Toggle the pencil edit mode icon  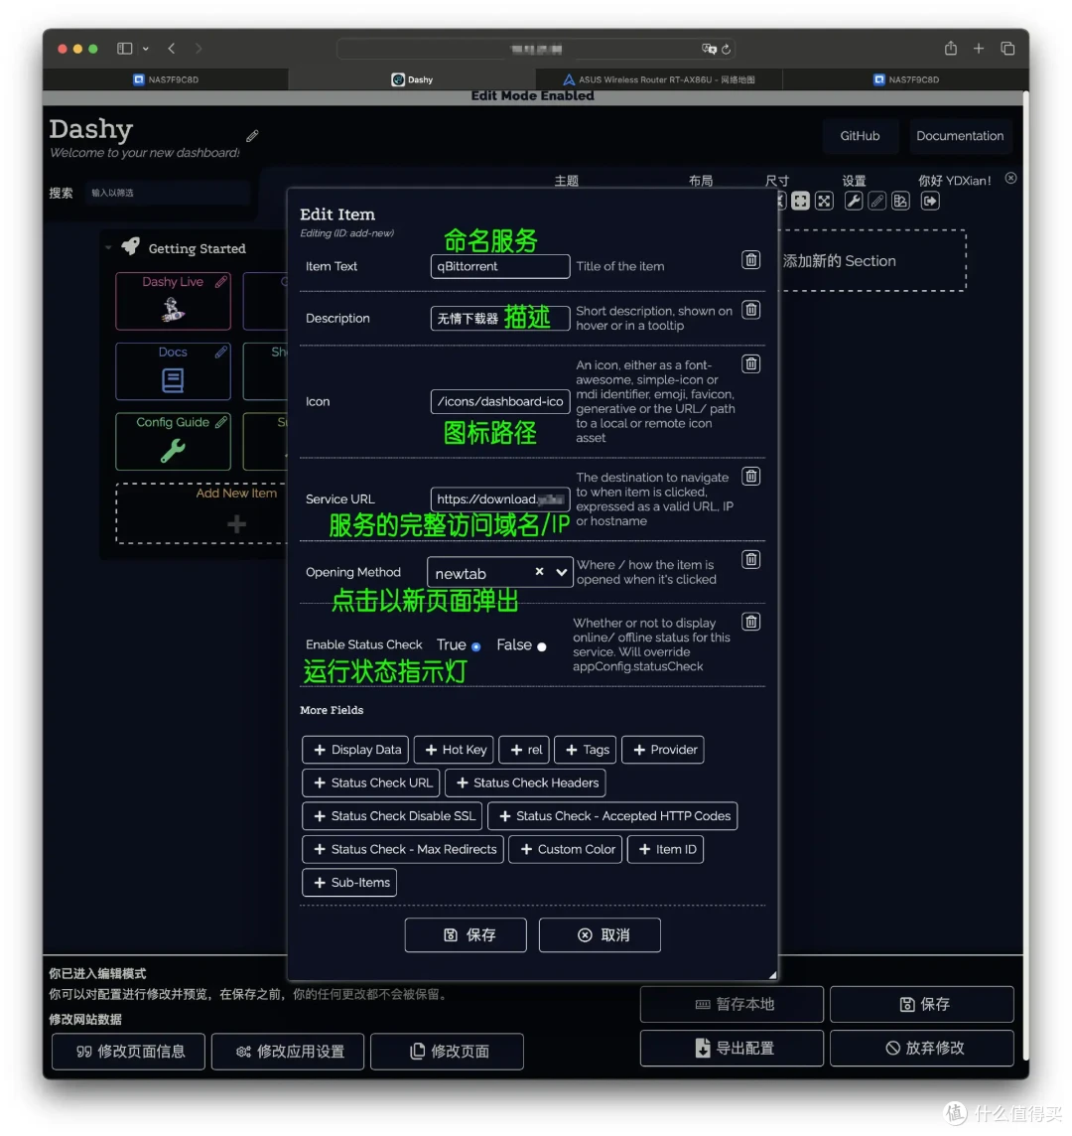(877, 201)
